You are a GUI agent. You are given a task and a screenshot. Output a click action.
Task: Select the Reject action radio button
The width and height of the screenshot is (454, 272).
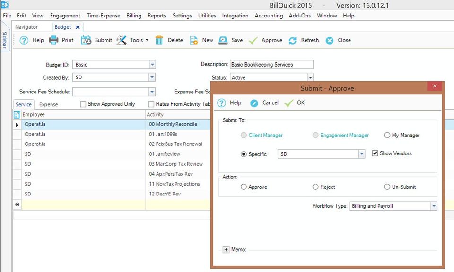pos(315,187)
